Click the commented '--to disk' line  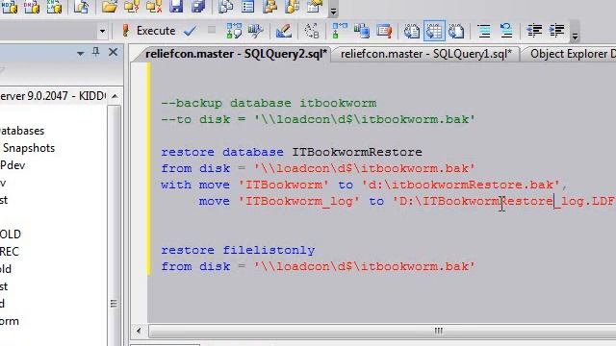[x=319, y=119]
